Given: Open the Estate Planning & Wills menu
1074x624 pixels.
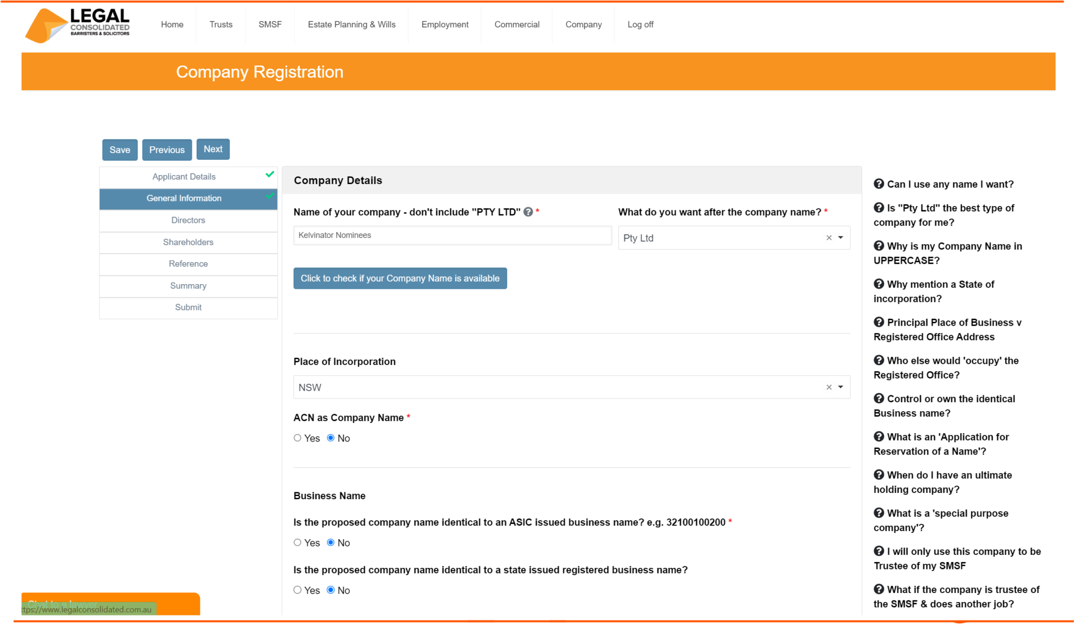Looking at the screenshot, I should coord(352,24).
